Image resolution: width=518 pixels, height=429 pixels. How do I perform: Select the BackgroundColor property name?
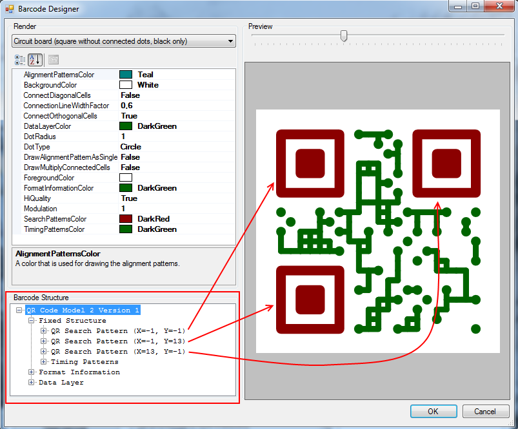[x=50, y=85]
